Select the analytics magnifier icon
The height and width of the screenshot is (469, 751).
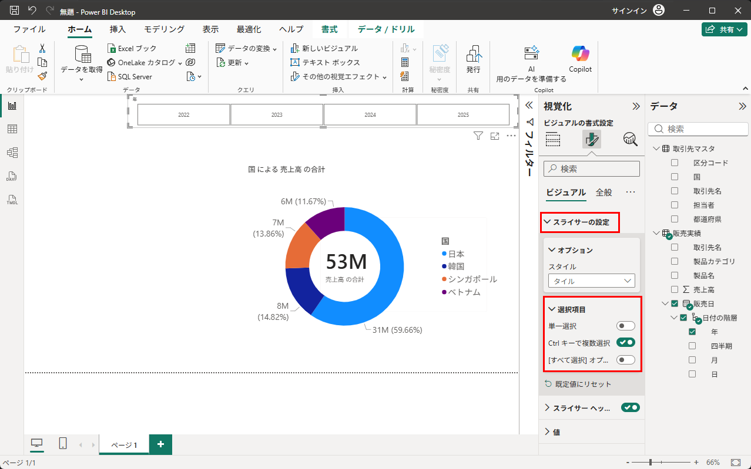point(630,139)
